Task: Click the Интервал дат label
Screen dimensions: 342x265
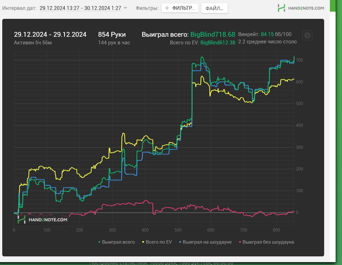Action: (x=19, y=8)
